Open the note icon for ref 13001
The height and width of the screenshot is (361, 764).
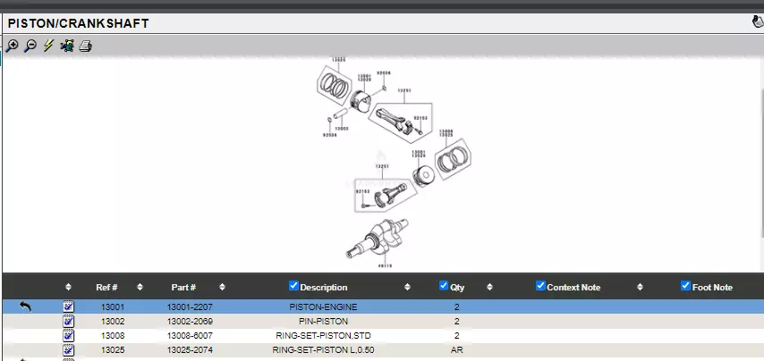[69, 306]
